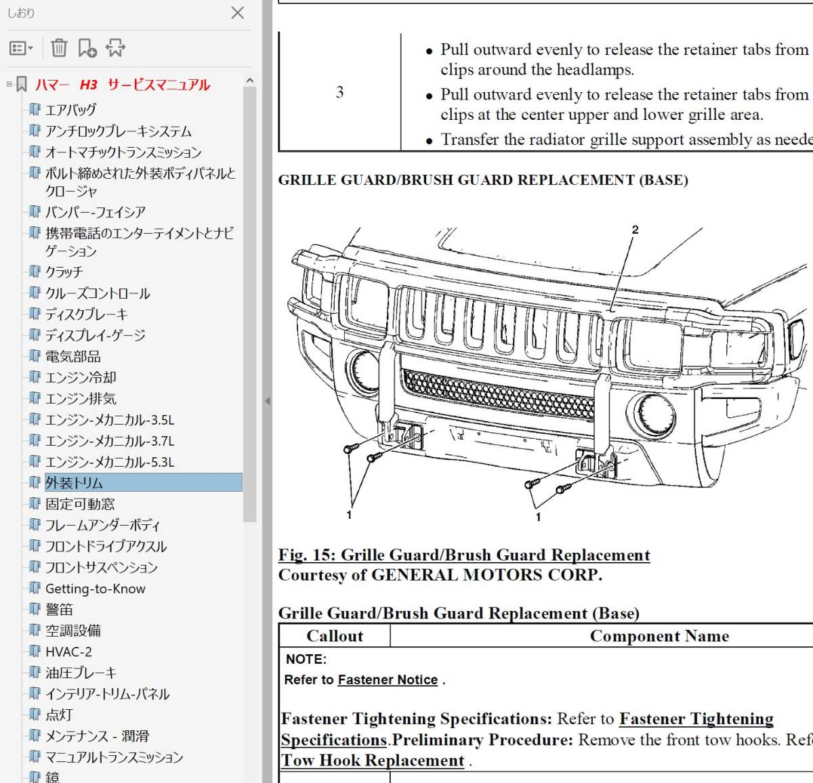Open the クルーズコントロール bookmark
Screen dimensions: 813x783
(98, 293)
